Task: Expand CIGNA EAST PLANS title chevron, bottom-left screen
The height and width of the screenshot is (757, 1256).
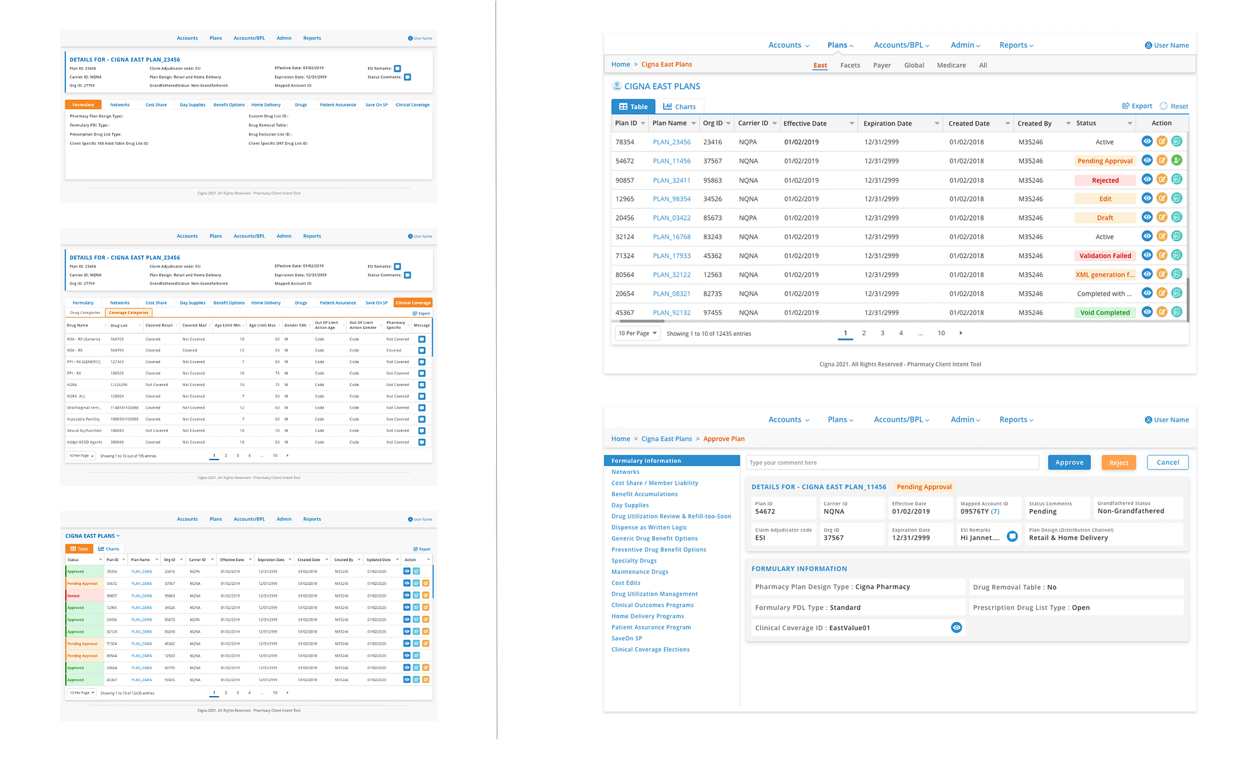Action: pos(118,536)
